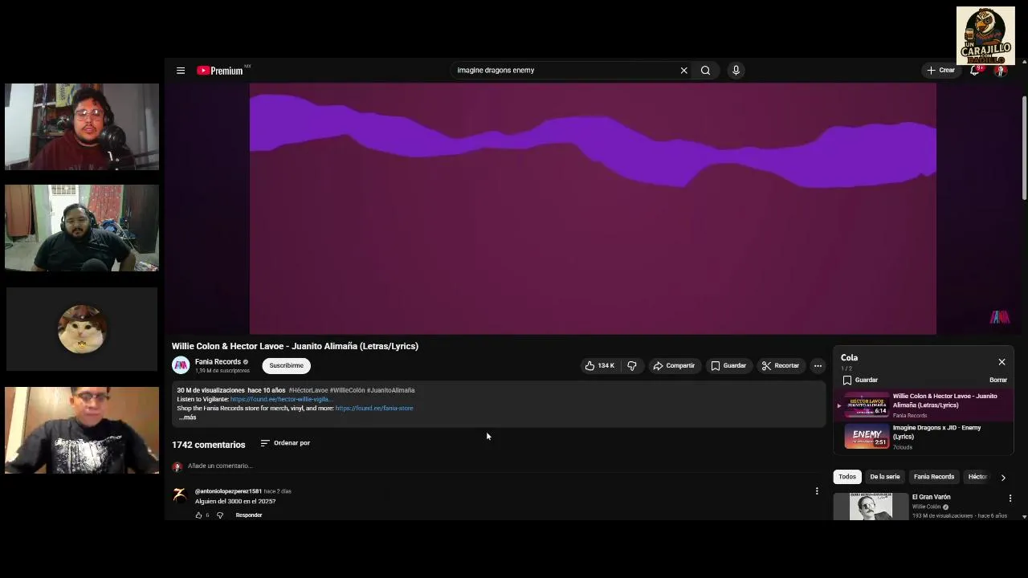Play Imagine Dragons Enemy queue item
This screenshot has height=578, width=1028.
[x=924, y=437]
